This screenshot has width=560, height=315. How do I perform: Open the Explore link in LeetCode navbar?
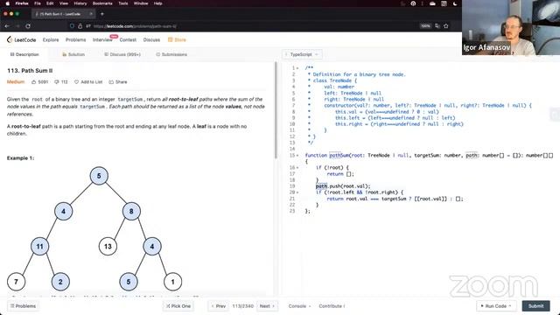pos(51,39)
